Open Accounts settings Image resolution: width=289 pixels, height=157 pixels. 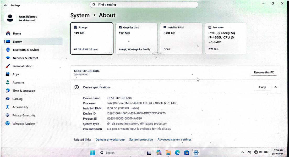click(33, 82)
